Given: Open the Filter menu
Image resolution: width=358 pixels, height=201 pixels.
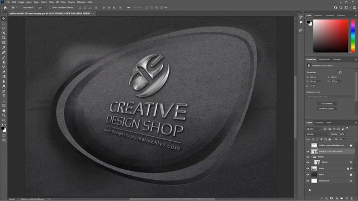Looking at the screenshot, I should point(51,2).
